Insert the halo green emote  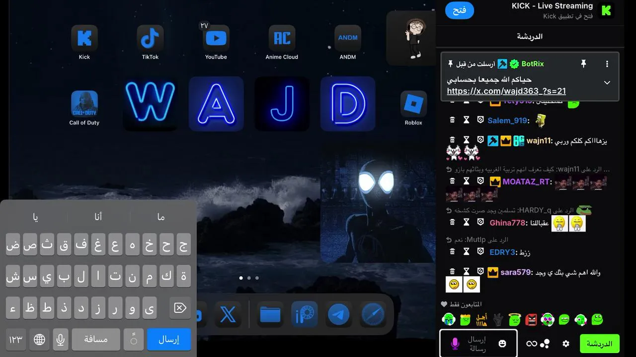pos(515,320)
